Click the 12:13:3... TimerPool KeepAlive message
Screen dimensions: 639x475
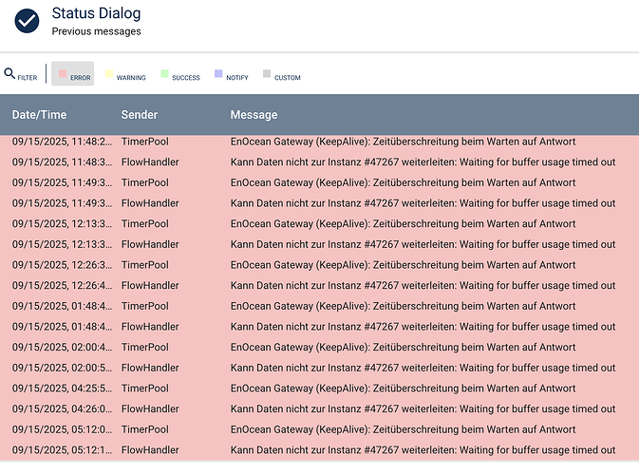(x=403, y=224)
